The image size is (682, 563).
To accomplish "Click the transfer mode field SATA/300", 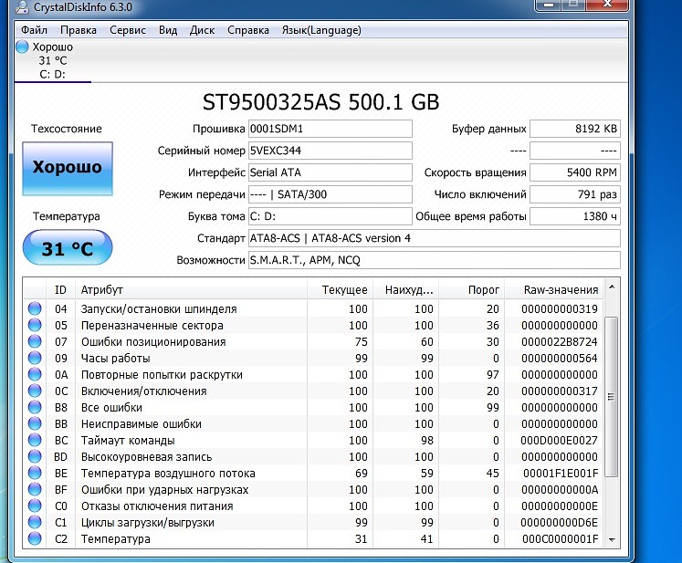I will tap(331, 194).
